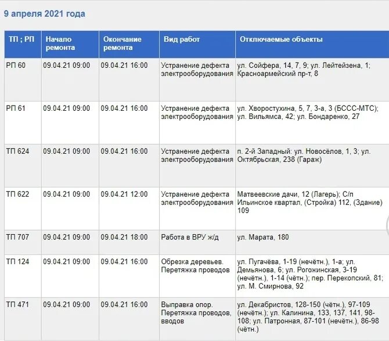This screenshot has width=389, height=341.
Task: Click the end time in the ТП 124 row
Action: [x=129, y=276]
